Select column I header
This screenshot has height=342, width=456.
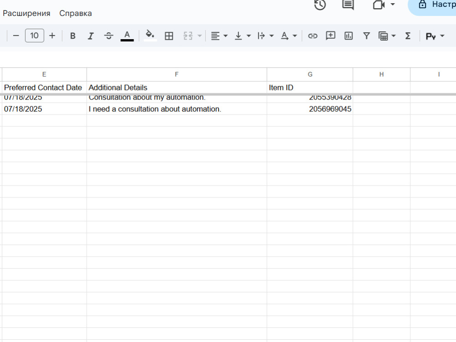click(x=433, y=74)
